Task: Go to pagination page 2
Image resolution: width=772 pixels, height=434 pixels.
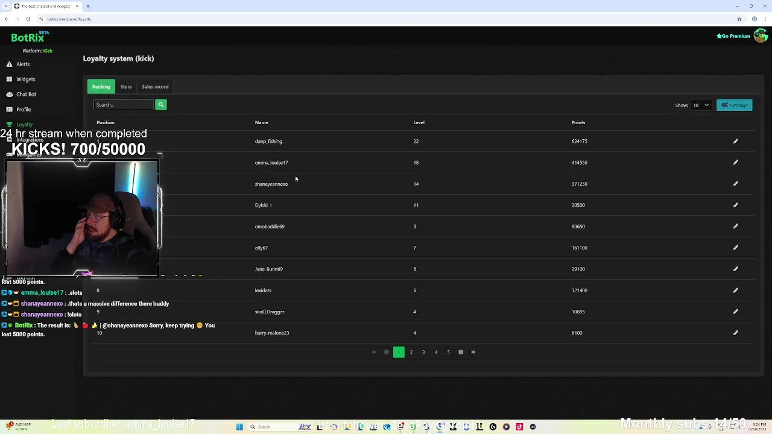Action: [x=411, y=352]
